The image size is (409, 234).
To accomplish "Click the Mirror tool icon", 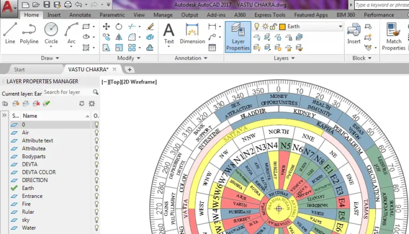I will 119,37.
